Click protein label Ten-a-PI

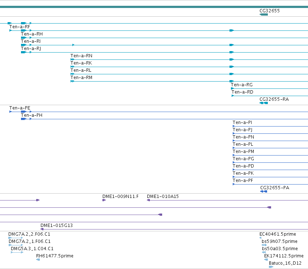242,123
